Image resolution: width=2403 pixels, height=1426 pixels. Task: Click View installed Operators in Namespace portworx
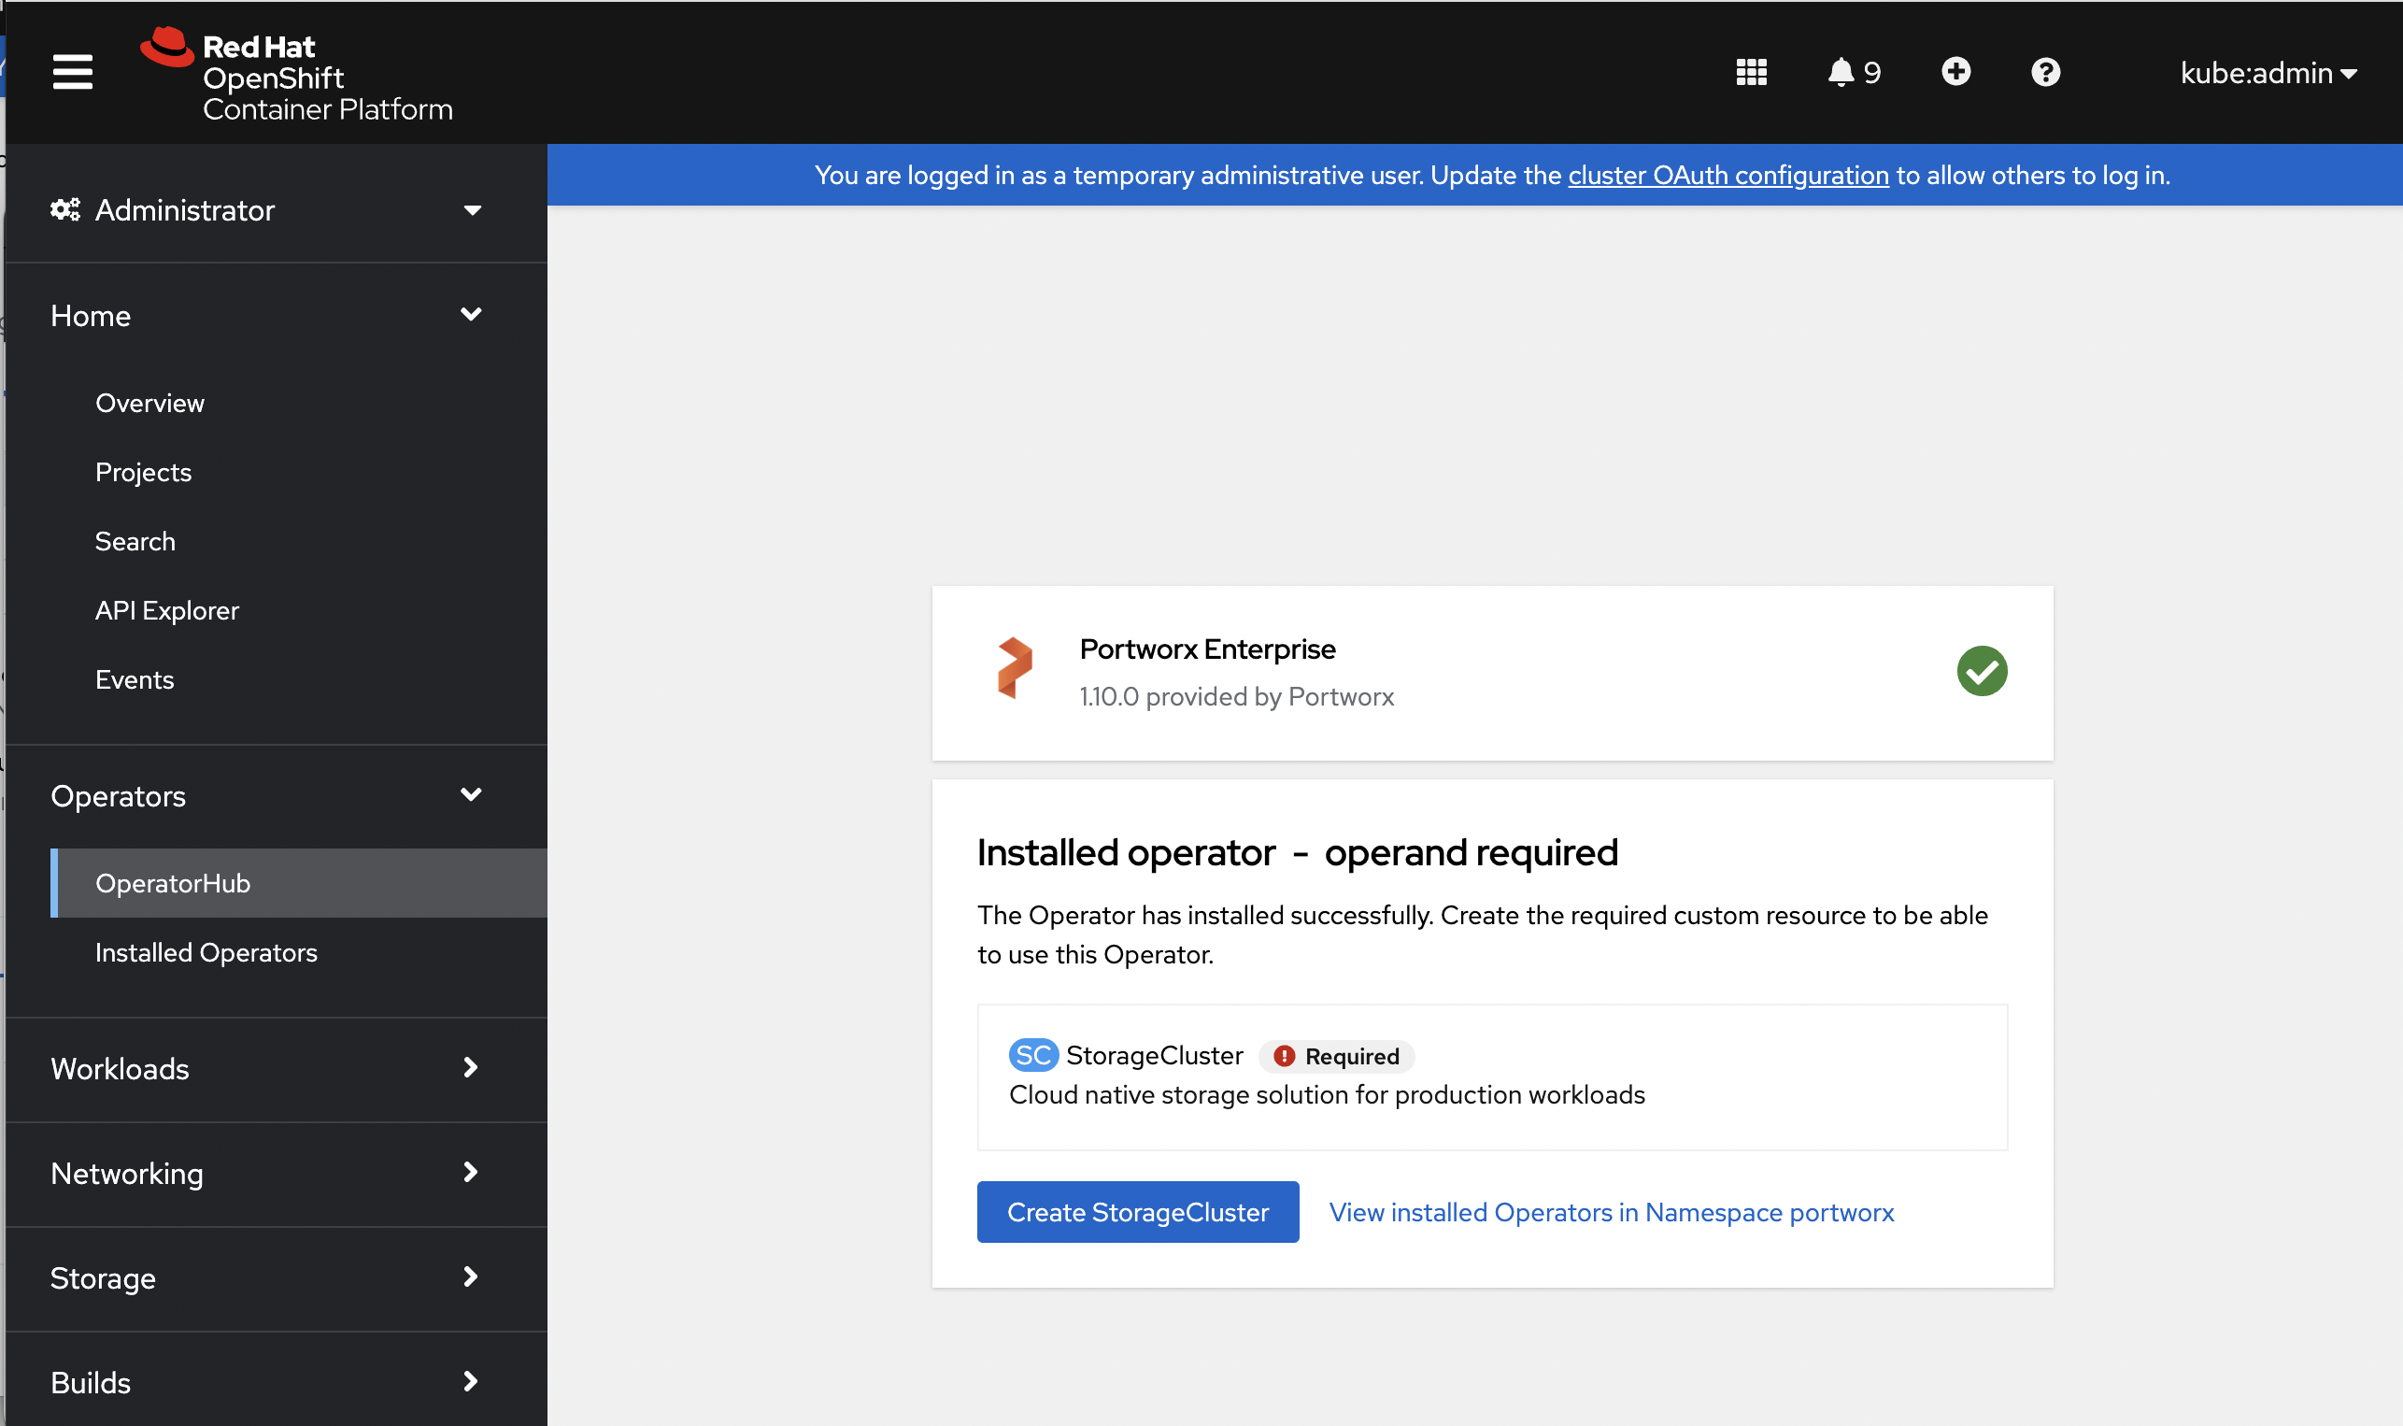click(1609, 1212)
